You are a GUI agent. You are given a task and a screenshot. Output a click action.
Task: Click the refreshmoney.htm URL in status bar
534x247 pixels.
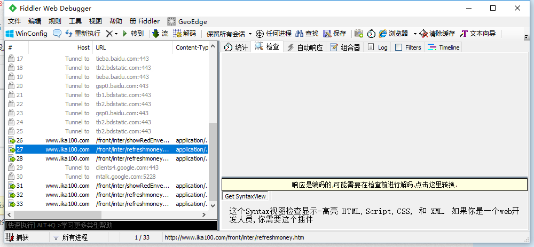234,237
